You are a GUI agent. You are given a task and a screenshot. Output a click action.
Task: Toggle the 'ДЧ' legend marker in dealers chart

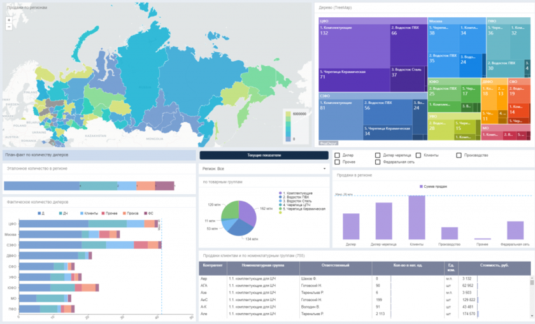tap(60, 213)
